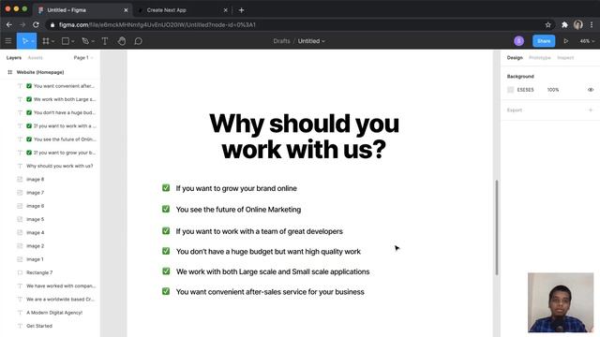This screenshot has width=600, height=337.
Task: Select the Hand tool
Action: click(x=122, y=41)
